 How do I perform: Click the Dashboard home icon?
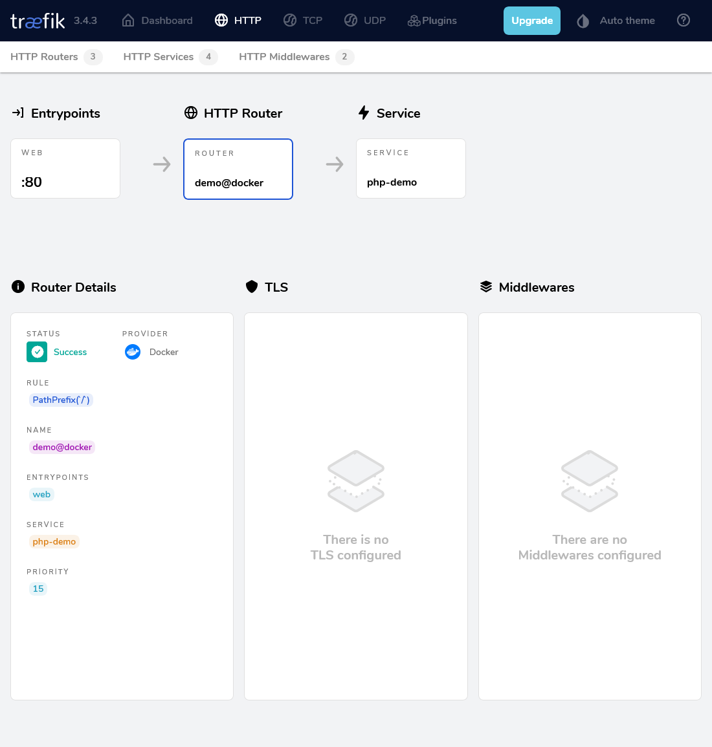128,21
